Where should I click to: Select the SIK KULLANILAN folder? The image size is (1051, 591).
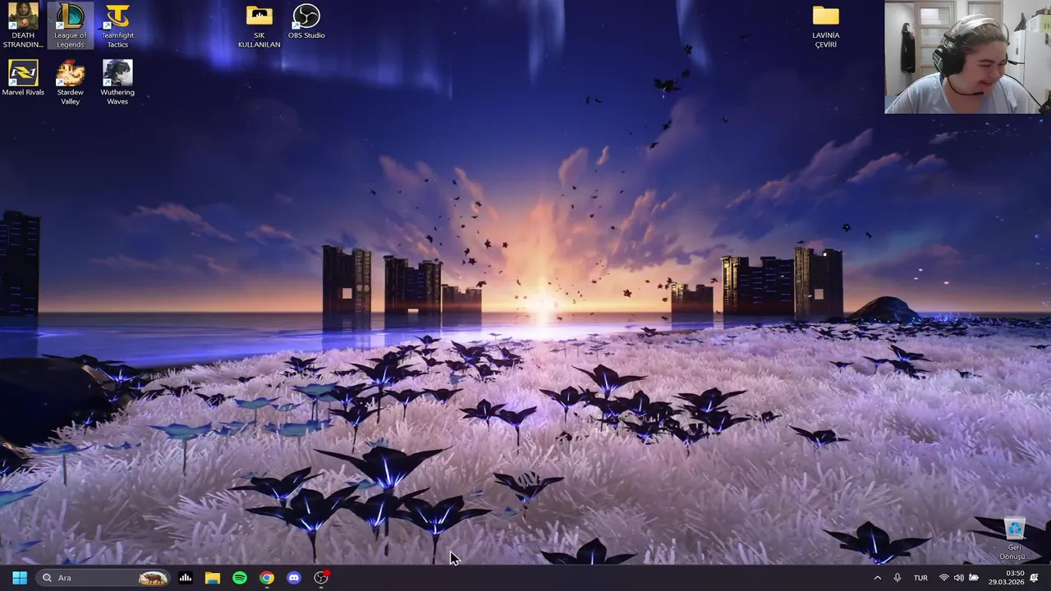259,25
